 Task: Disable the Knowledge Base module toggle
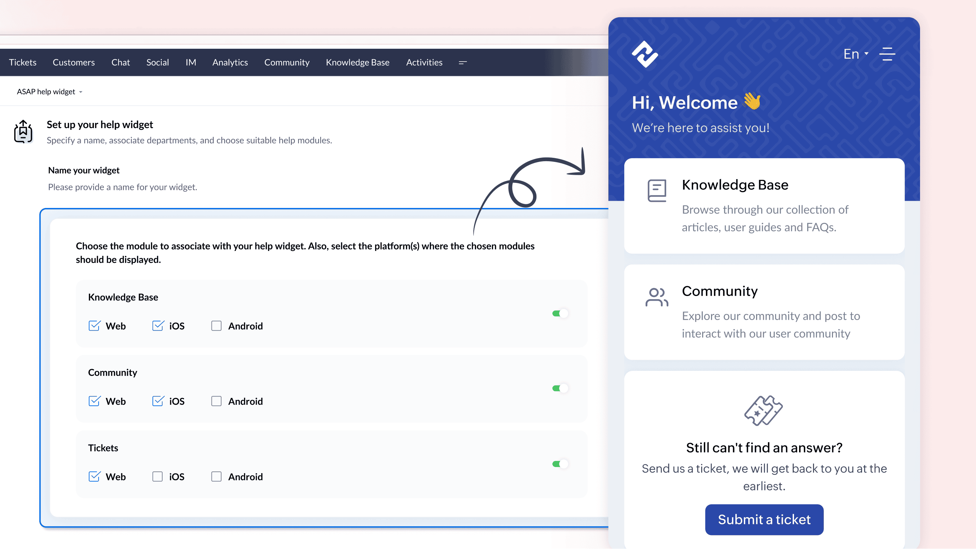point(560,314)
